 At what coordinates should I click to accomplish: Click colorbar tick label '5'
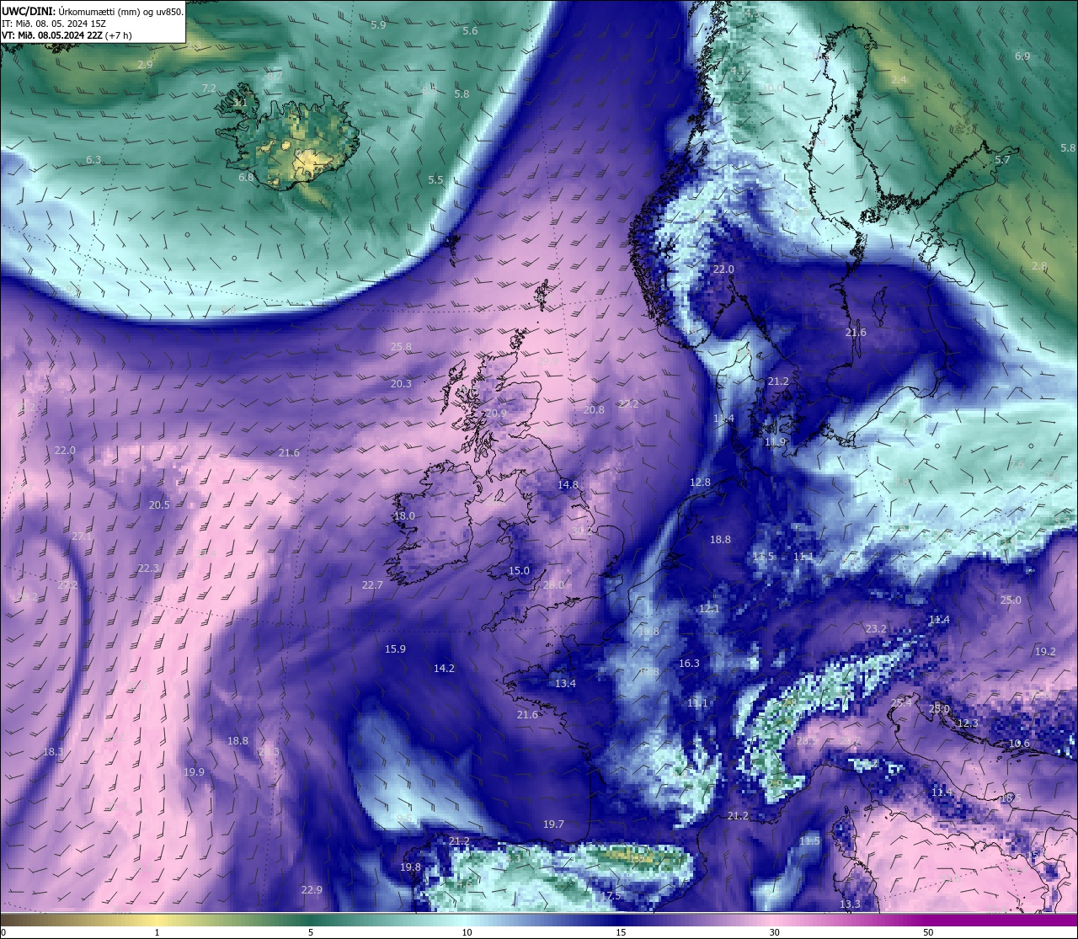click(x=311, y=932)
